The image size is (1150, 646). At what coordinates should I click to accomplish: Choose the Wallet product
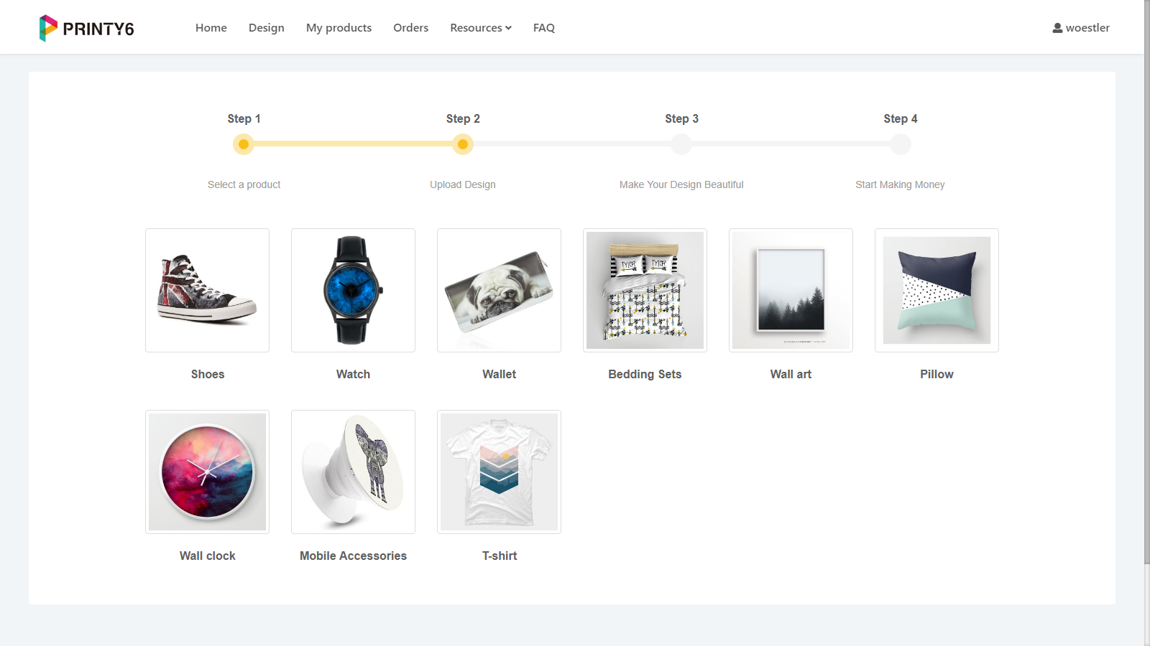[499, 290]
